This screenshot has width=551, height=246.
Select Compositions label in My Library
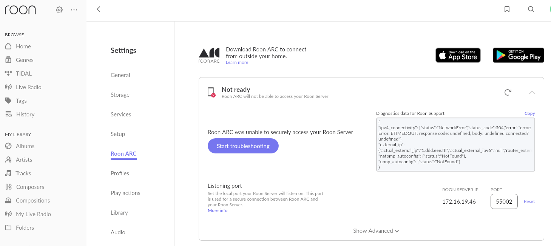tap(33, 200)
